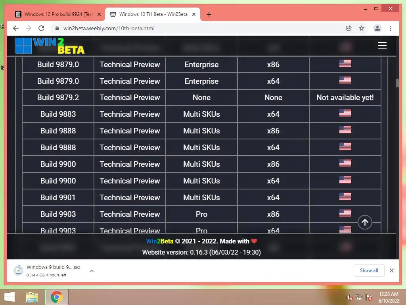Click the US flag for Build 9901
Image resolution: width=406 pixels, height=305 pixels.
click(x=345, y=196)
